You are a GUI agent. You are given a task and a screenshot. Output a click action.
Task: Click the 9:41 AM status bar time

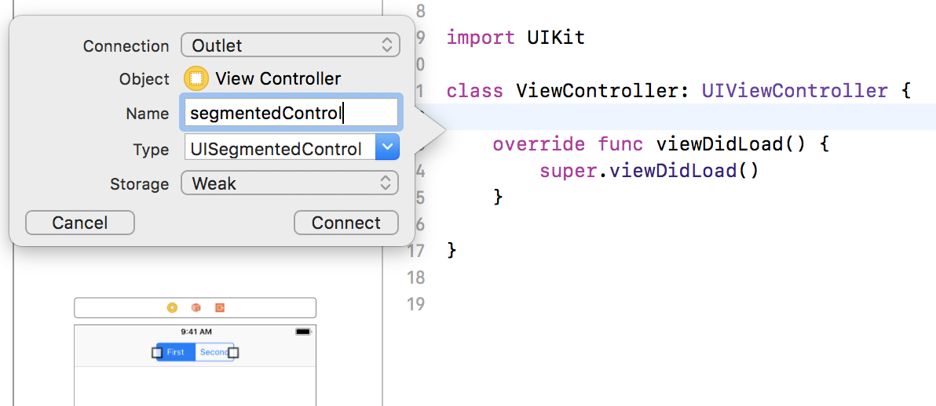click(196, 332)
